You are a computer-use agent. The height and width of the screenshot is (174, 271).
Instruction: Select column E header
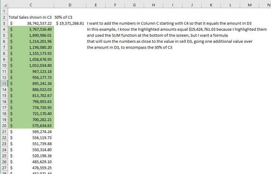[96, 5]
